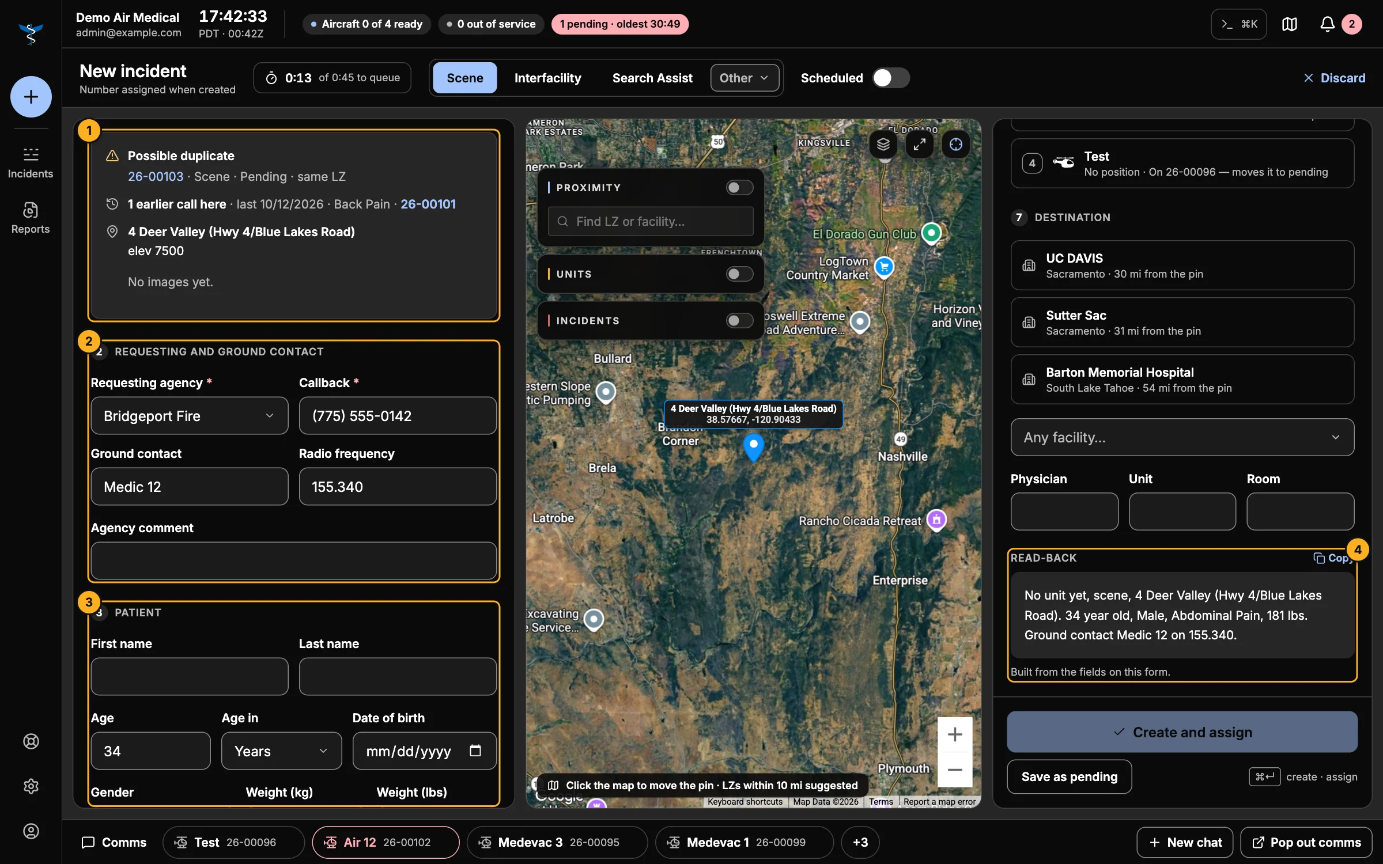Open the Other incident type dropdown

point(745,78)
